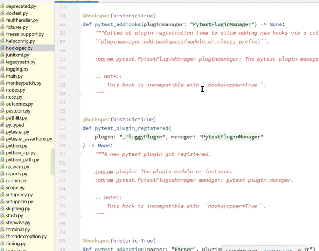The width and height of the screenshot is (319, 251).
Task: Click the @hookspec decorator on line 80
Action: (x=96, y=241)
